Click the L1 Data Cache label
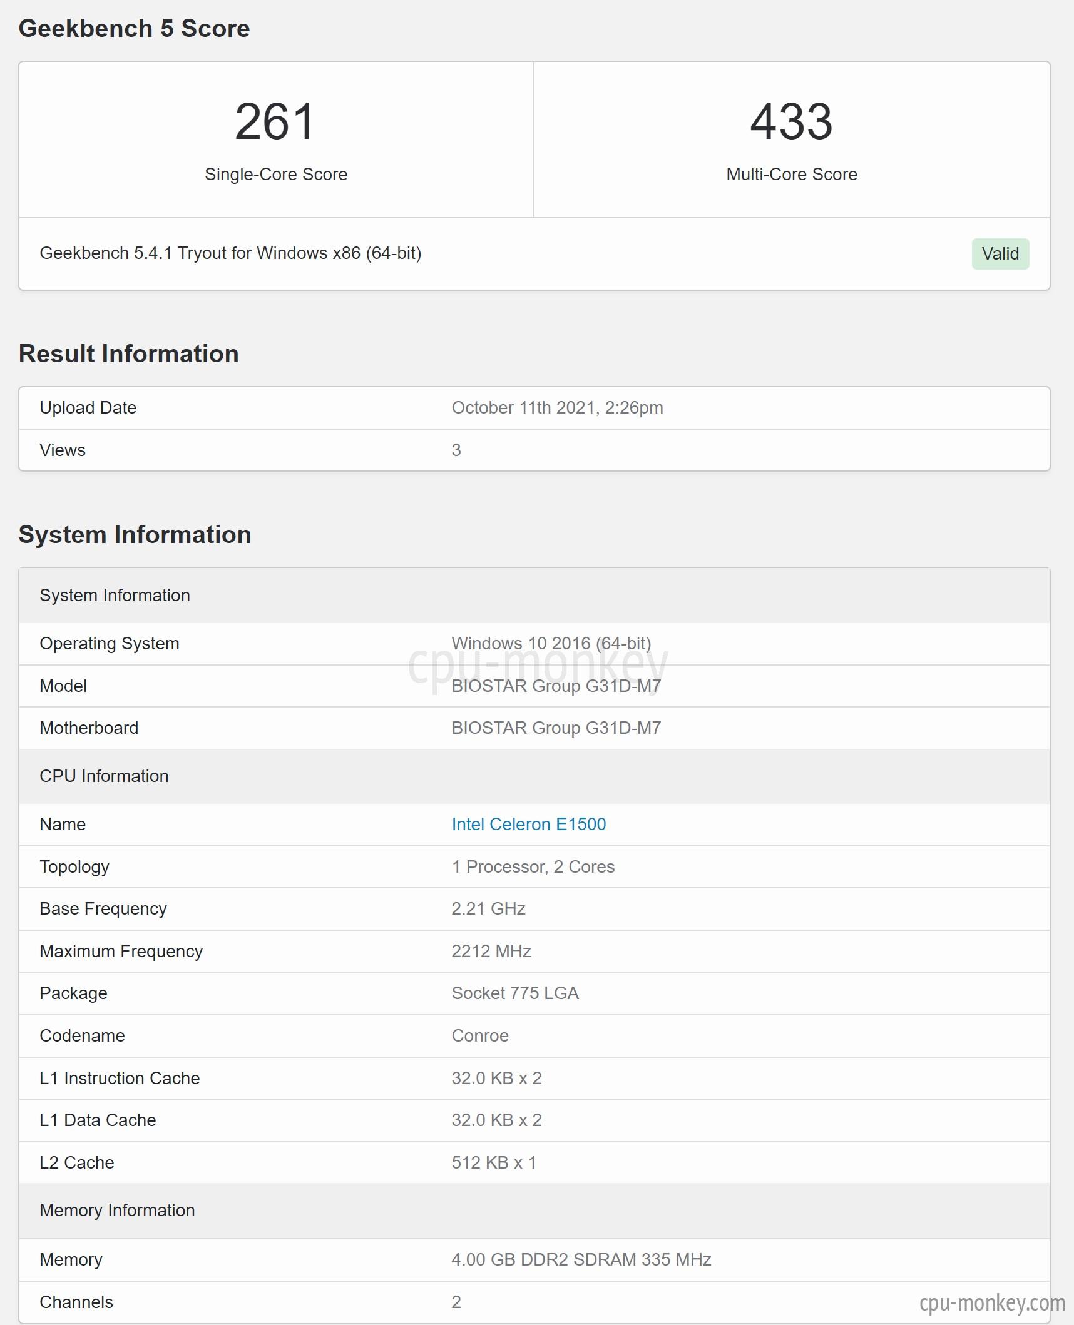The image size is (1074, 1325). tap(98, 1120)
